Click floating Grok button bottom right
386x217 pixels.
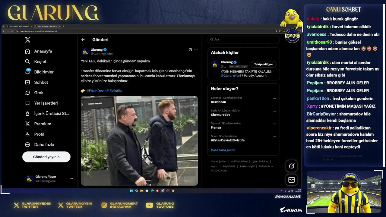[x=292, y=166]
